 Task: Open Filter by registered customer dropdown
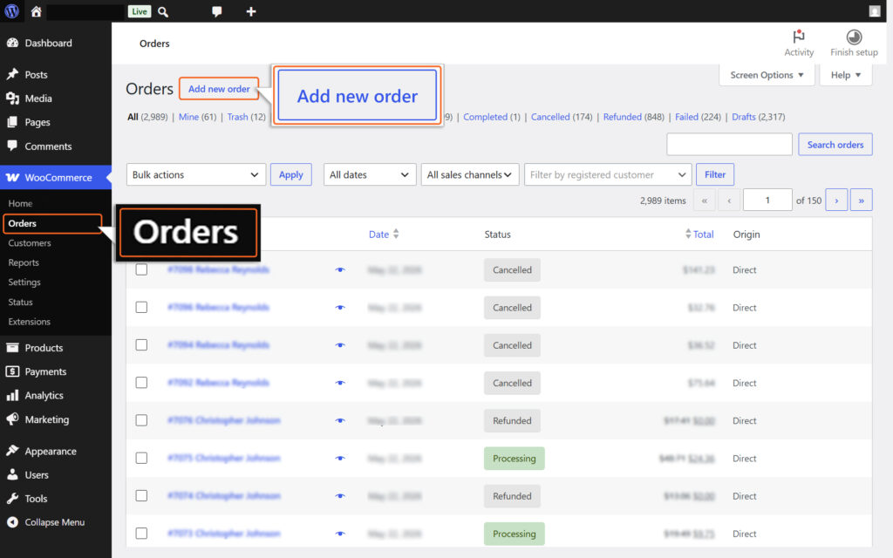pos(608,174)
